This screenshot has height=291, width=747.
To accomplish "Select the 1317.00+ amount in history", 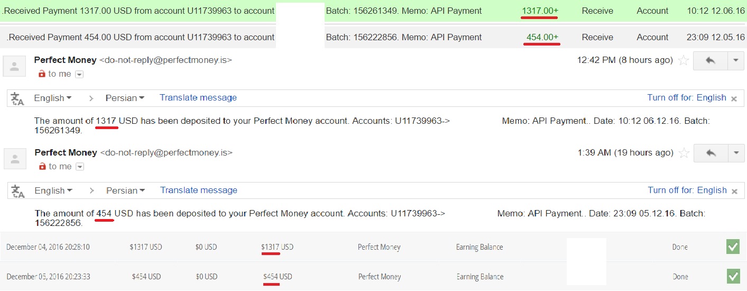I will pos(540,11).
